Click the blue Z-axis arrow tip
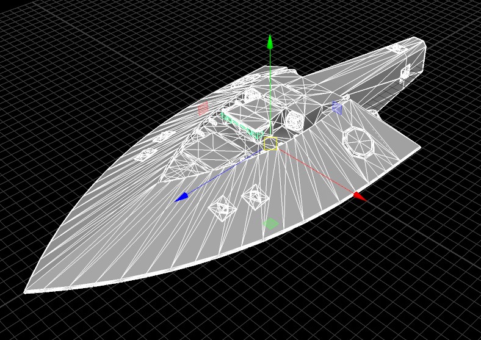The width and height of the screenshot is (481, 340). (181, 197)
